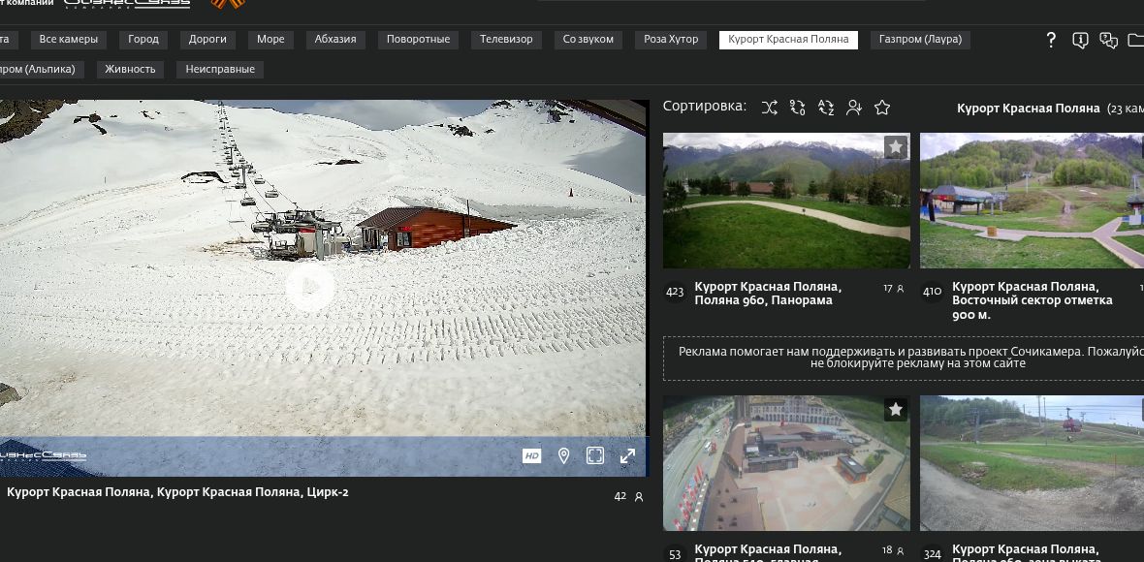Open the FAQ chat bubbles icon

pyautogui.click(x=1108, y=40)
